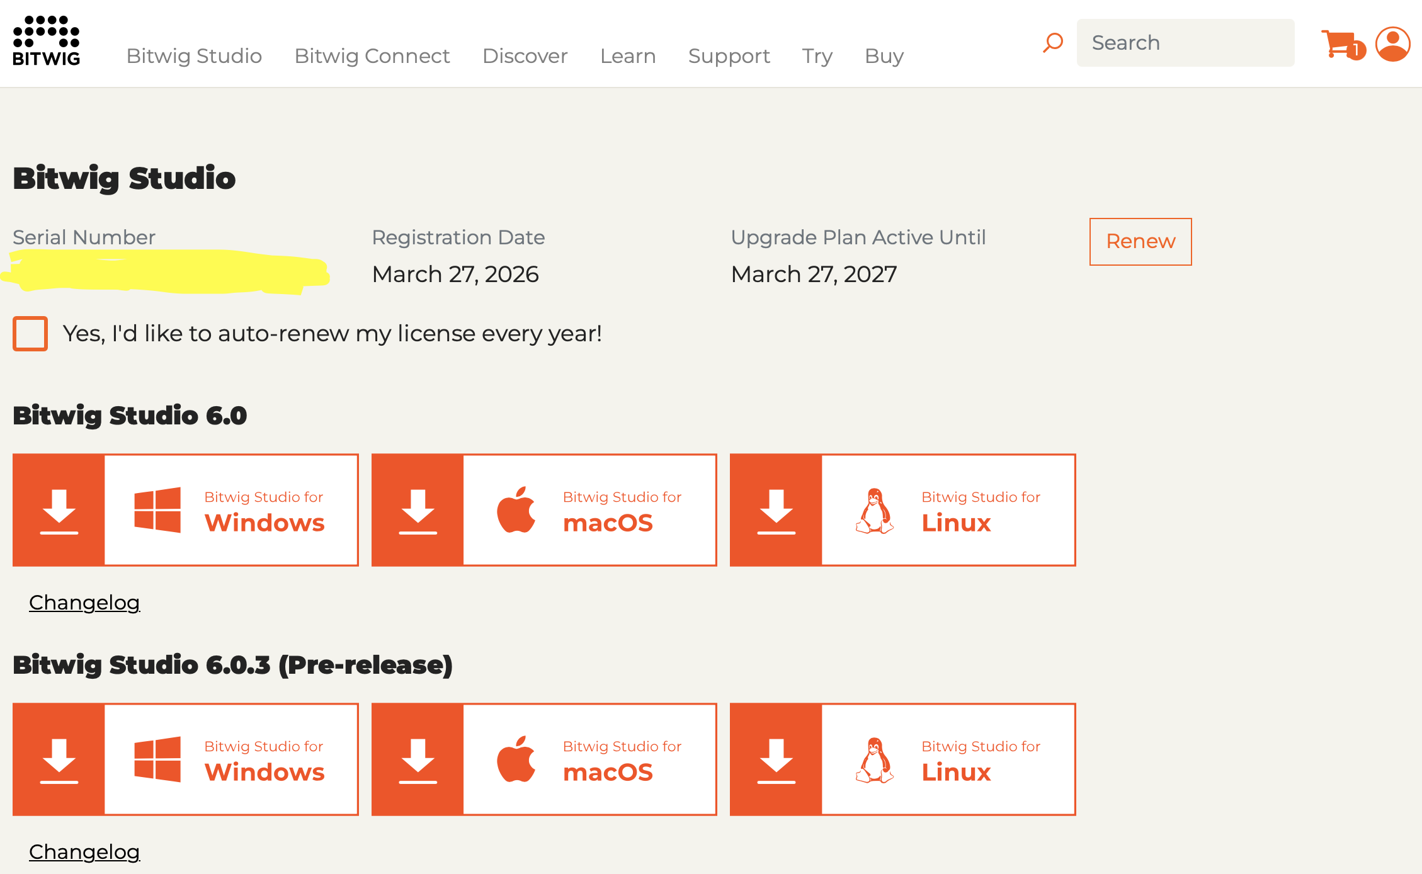This screenshot has width=1422, height=874.
Task: Click the download arrow for 6.0 Windows
Action: [59, 510]
